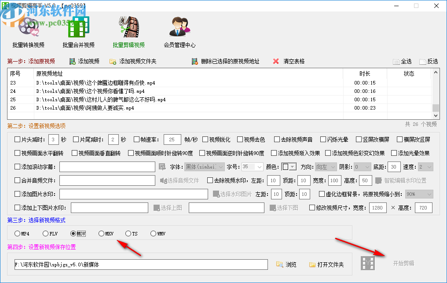Screen dimensions: 447x283
Task: Select the MKV output format
Action: click(100, 234)
